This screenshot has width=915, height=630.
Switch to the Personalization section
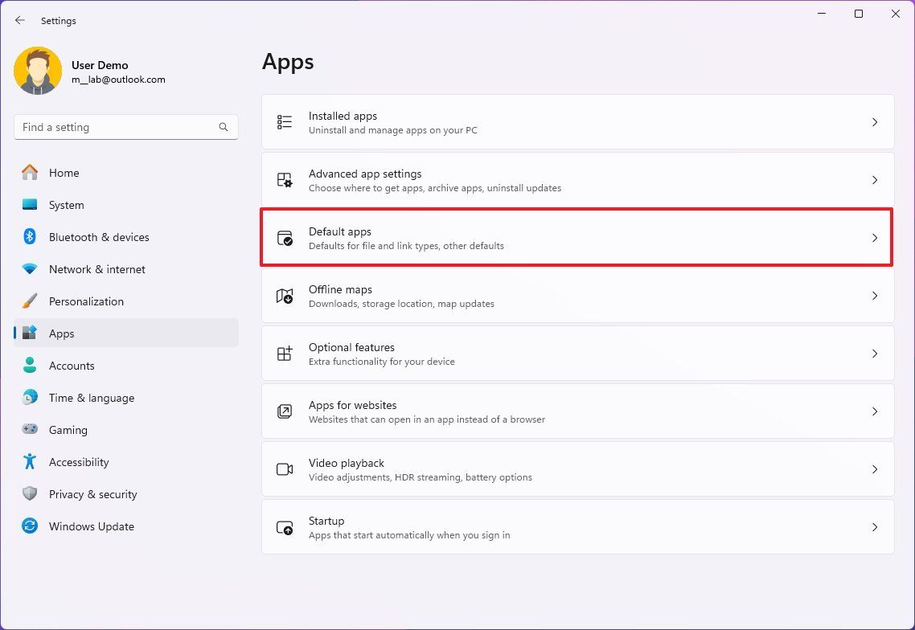tap(86, 301)
